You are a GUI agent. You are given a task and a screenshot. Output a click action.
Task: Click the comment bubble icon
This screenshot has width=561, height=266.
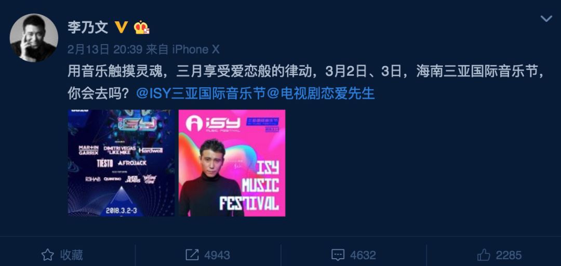pyautogui.click(x=338, y=255)
